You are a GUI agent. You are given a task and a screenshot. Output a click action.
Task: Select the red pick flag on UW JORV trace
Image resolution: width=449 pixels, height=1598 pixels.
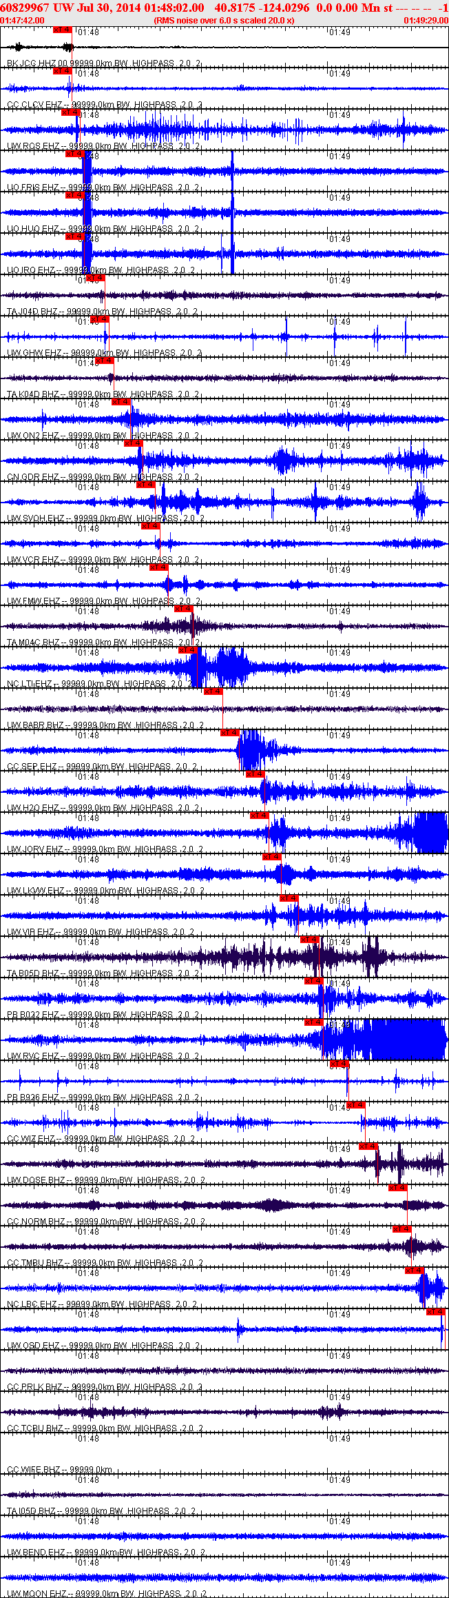(x=258, y=816)
